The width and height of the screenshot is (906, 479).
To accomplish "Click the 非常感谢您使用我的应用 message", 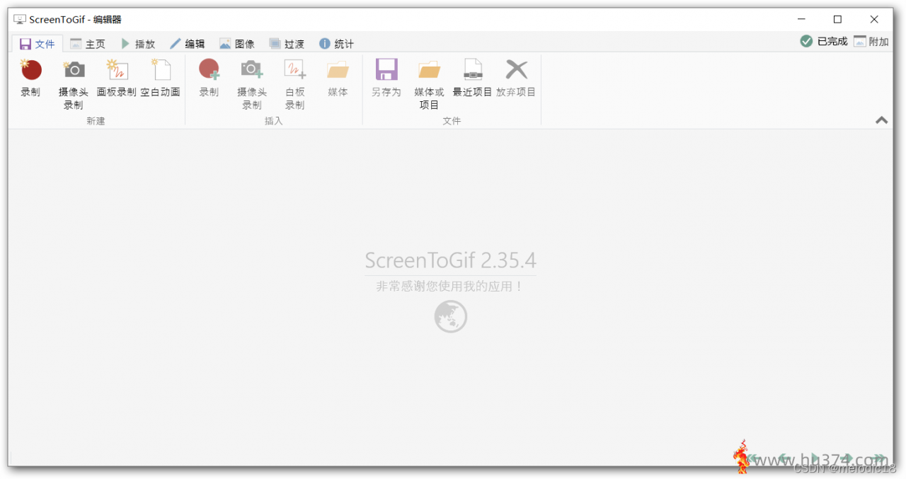I will pyautogui.click(x=451, y=287).
